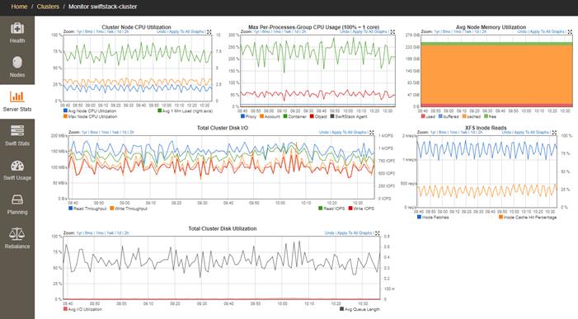Set CPU Utilization graph zoom to 1yr
The image size is (578, 319).
[79, 31]
